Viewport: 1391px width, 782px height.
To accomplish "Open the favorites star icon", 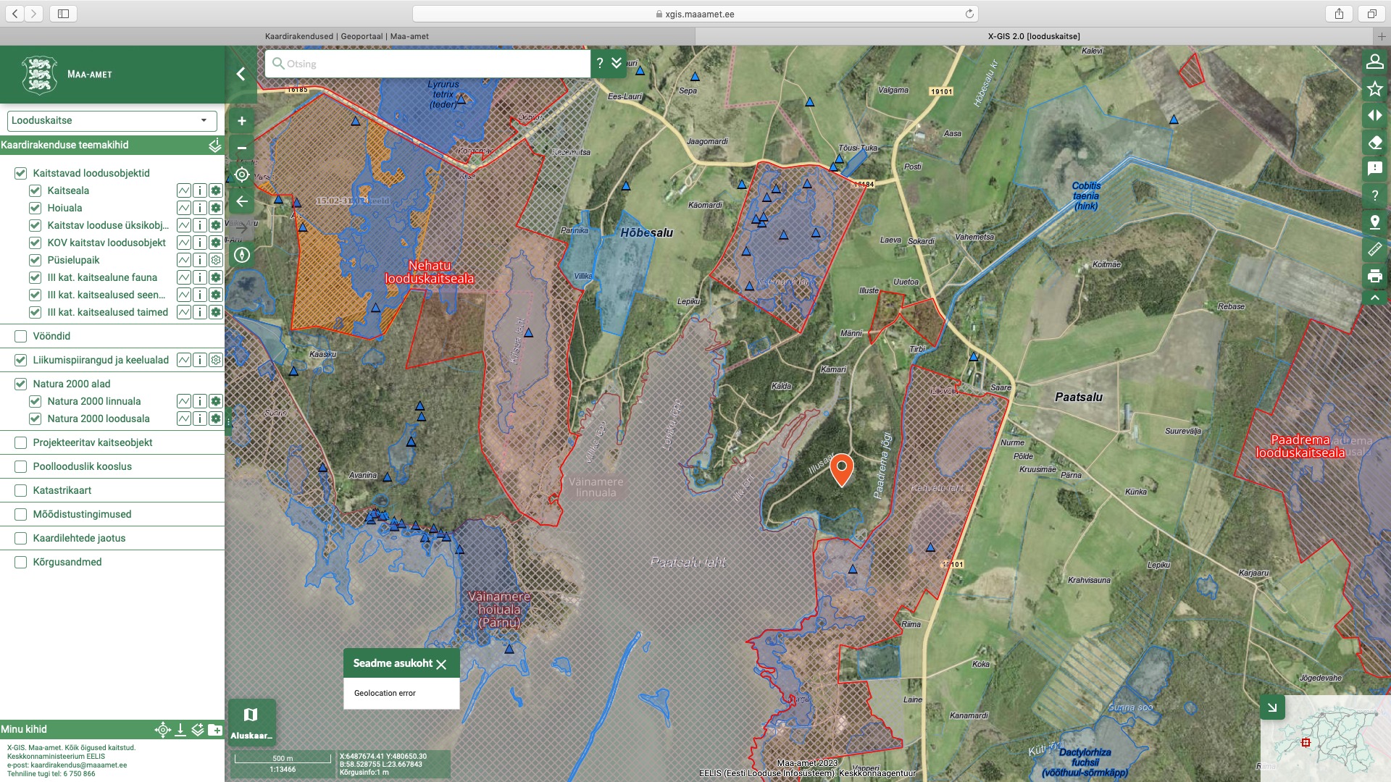I will (x=1374, y=88).
